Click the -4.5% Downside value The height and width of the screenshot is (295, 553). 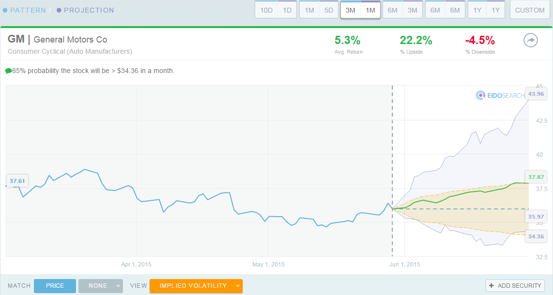pyautogui.click(x=480, y=41)
